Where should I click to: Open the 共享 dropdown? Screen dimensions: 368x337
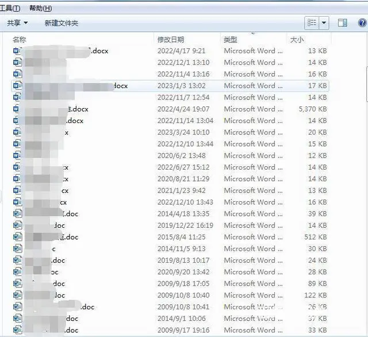(x=17, y=23)
